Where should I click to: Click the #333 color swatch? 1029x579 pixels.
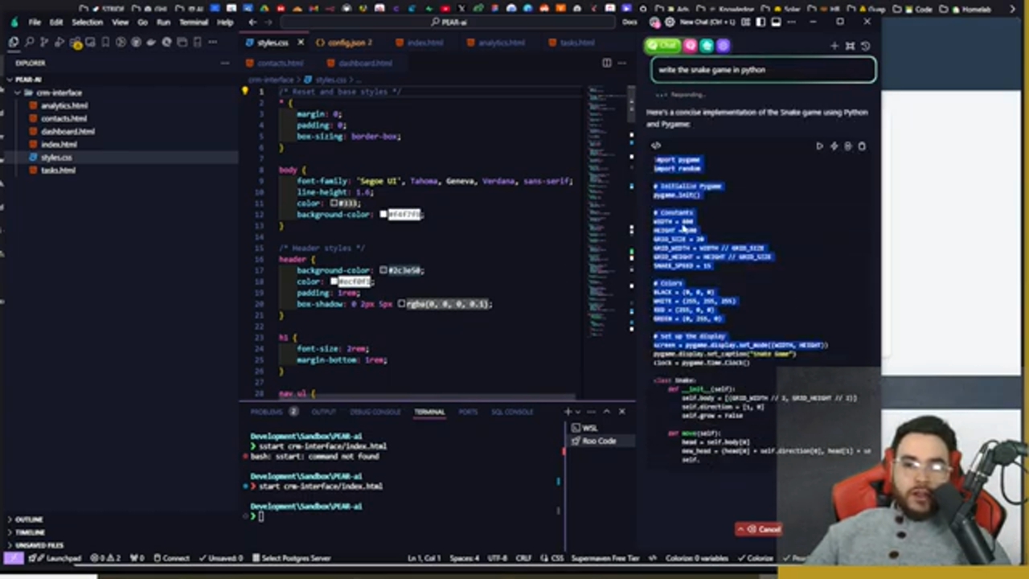334,203
